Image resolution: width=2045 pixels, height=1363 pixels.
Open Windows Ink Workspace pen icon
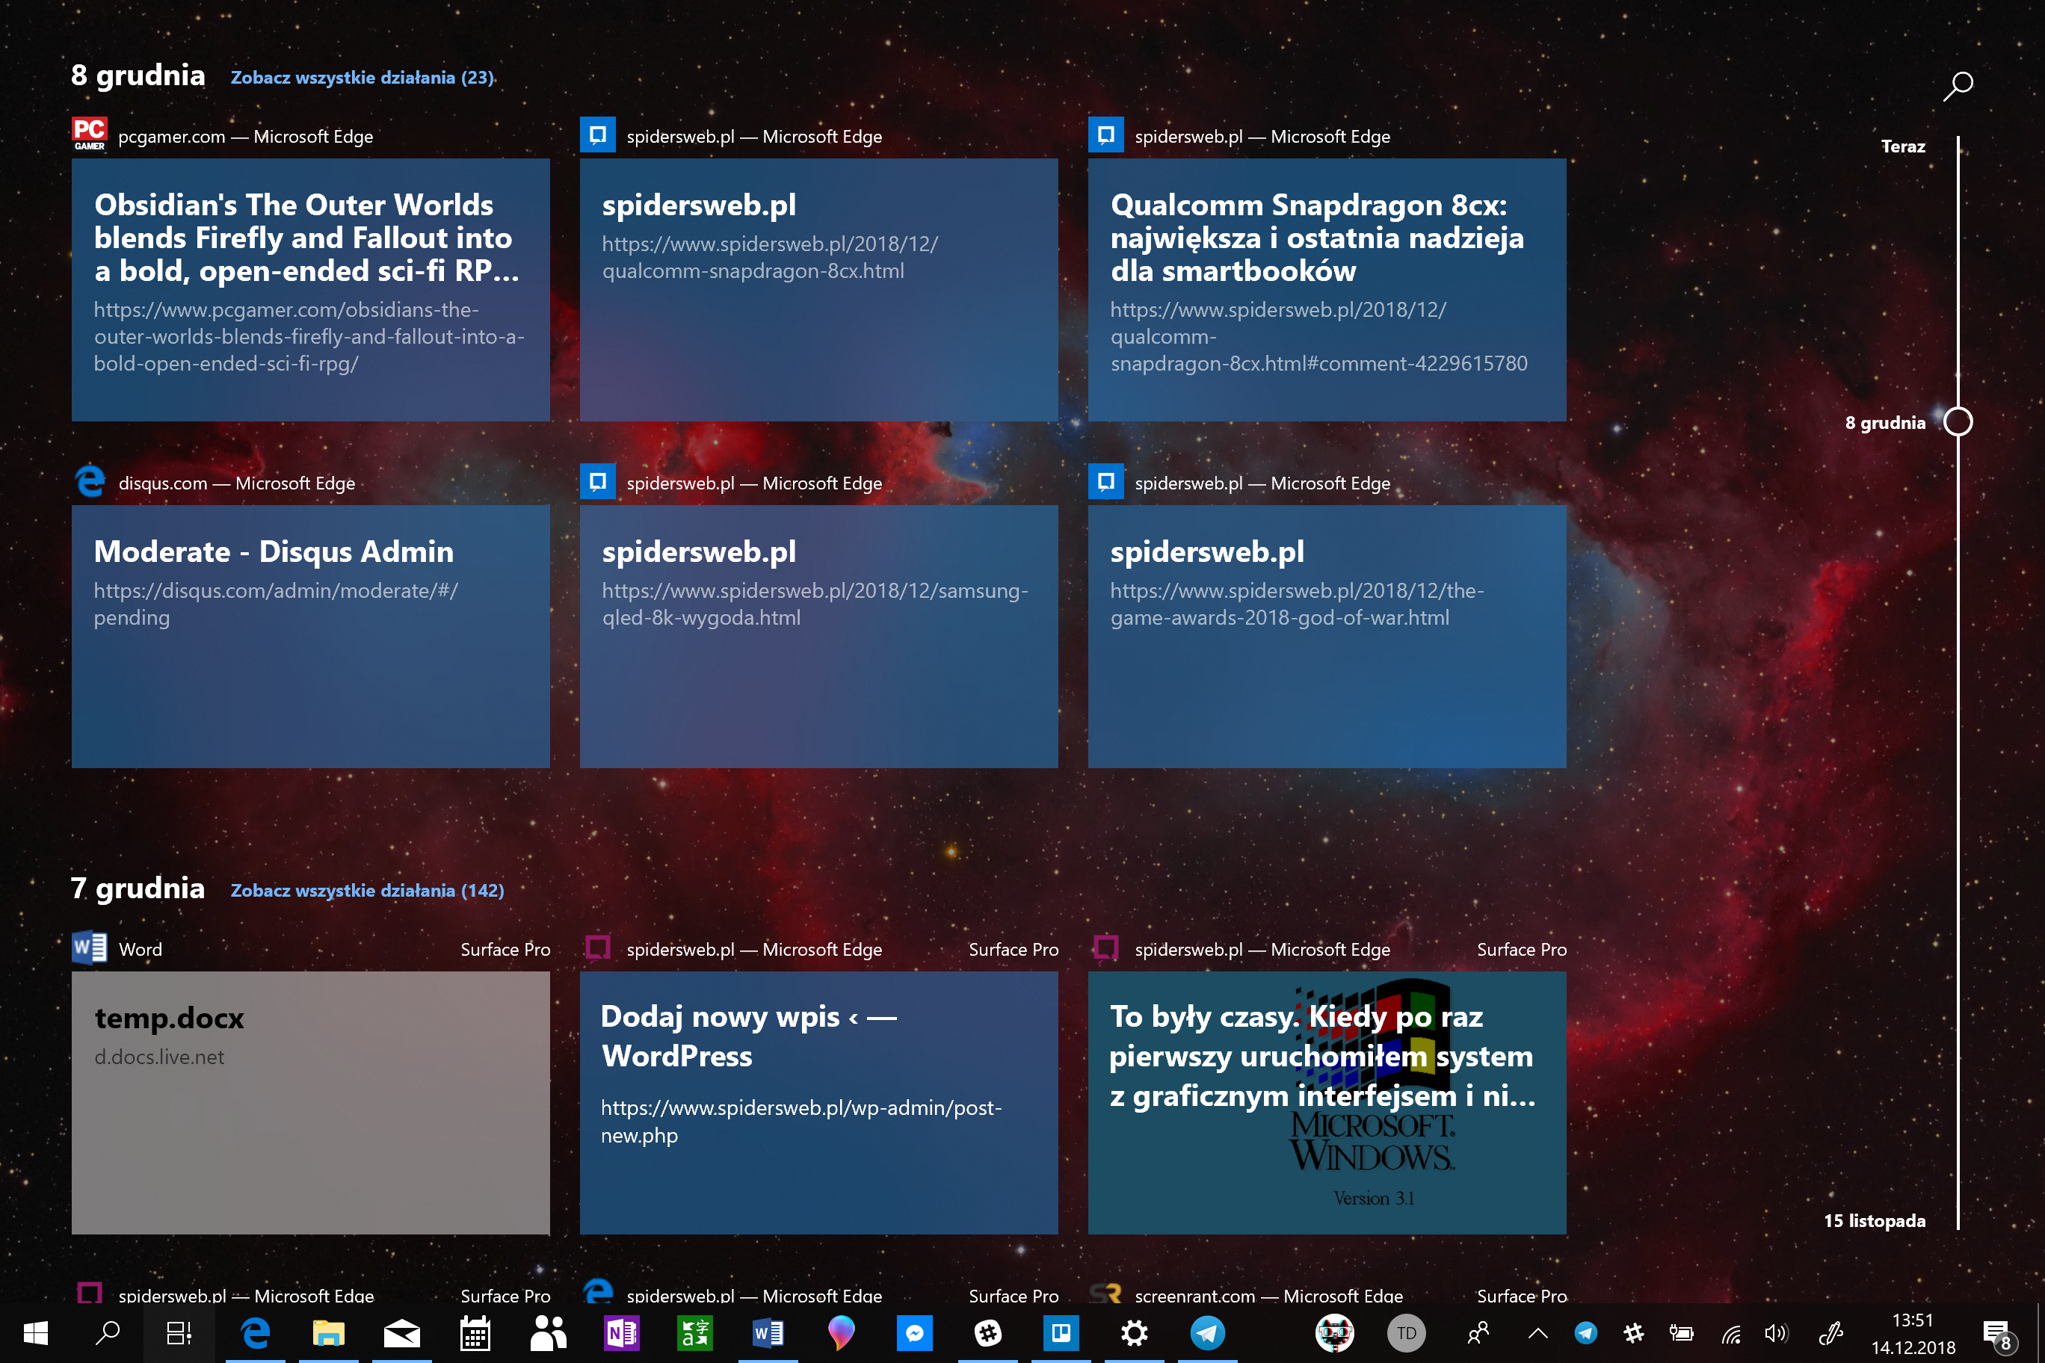pyautogui.click(x=1830, y=1332)
